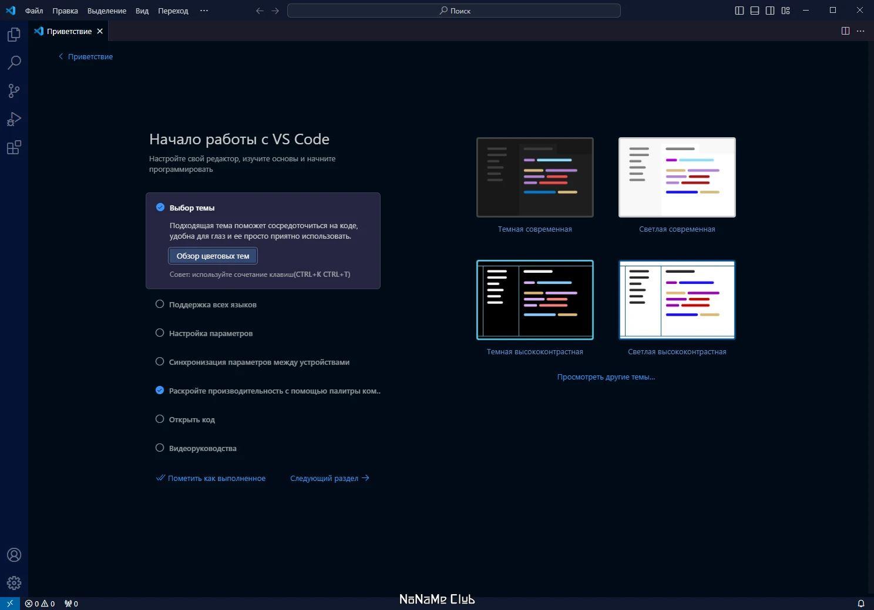Toggle the Раскройте производительность step checkmark
874x610 pixels.
(160, 390)
